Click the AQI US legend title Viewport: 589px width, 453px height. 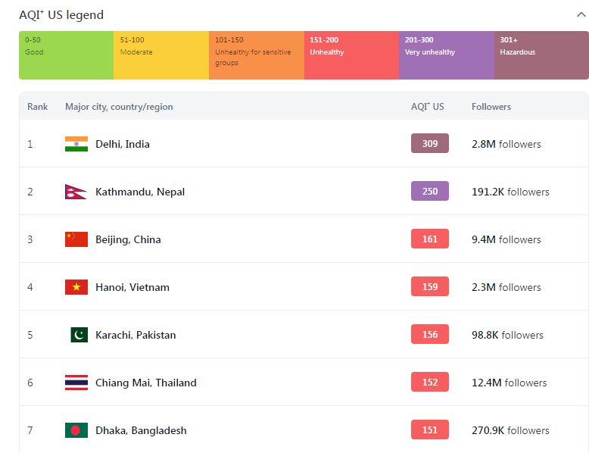click(61, 14)
